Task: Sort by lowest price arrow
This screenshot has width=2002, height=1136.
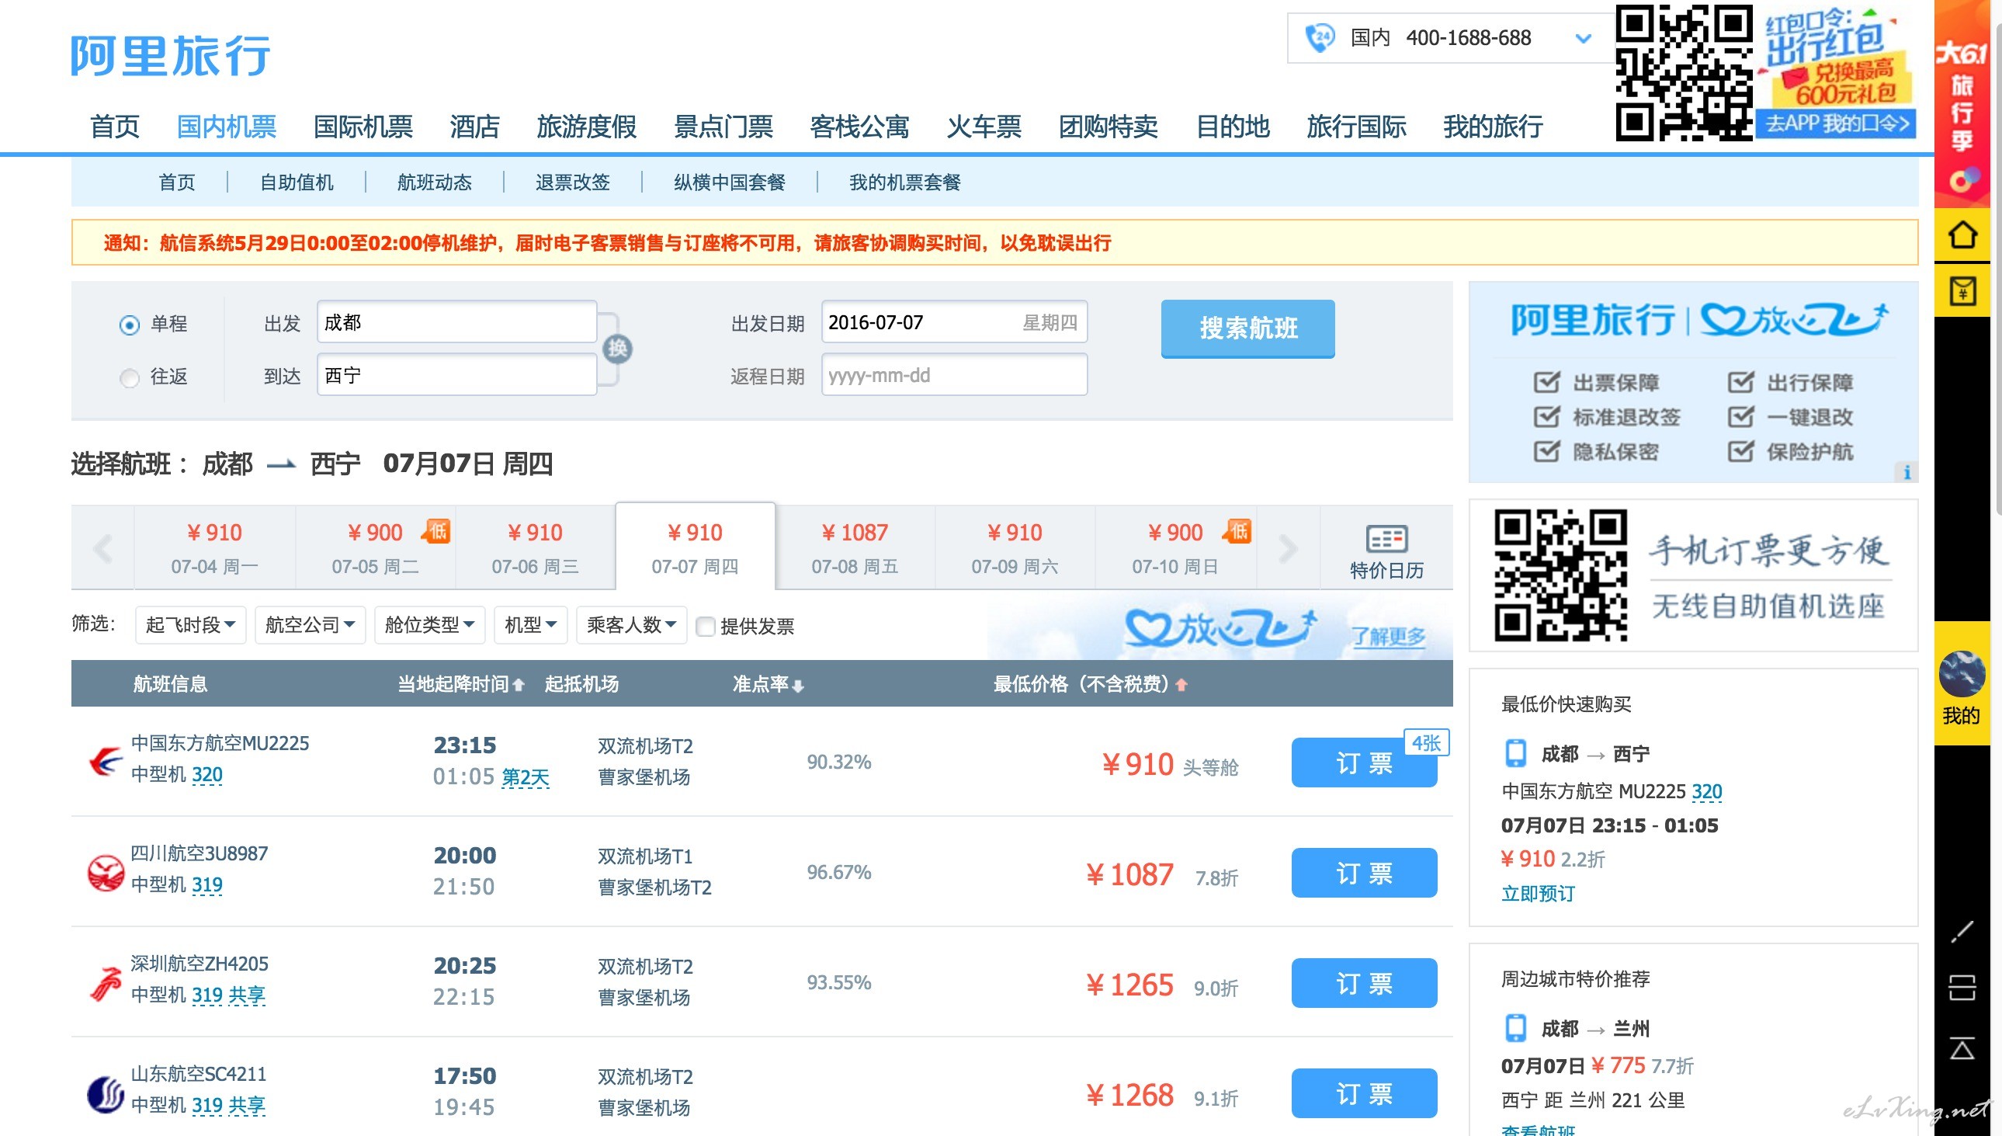Action: pos(1181,685)
